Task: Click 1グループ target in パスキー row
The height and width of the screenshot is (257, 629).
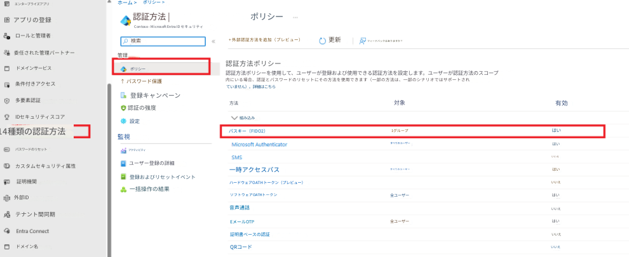Action: [399, 131]
